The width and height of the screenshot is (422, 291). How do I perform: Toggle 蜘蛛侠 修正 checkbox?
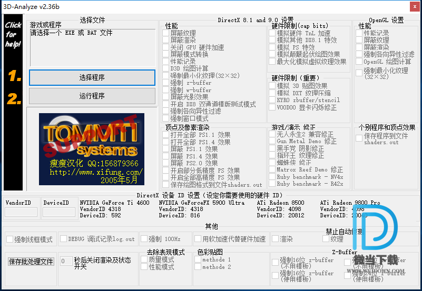272,163
